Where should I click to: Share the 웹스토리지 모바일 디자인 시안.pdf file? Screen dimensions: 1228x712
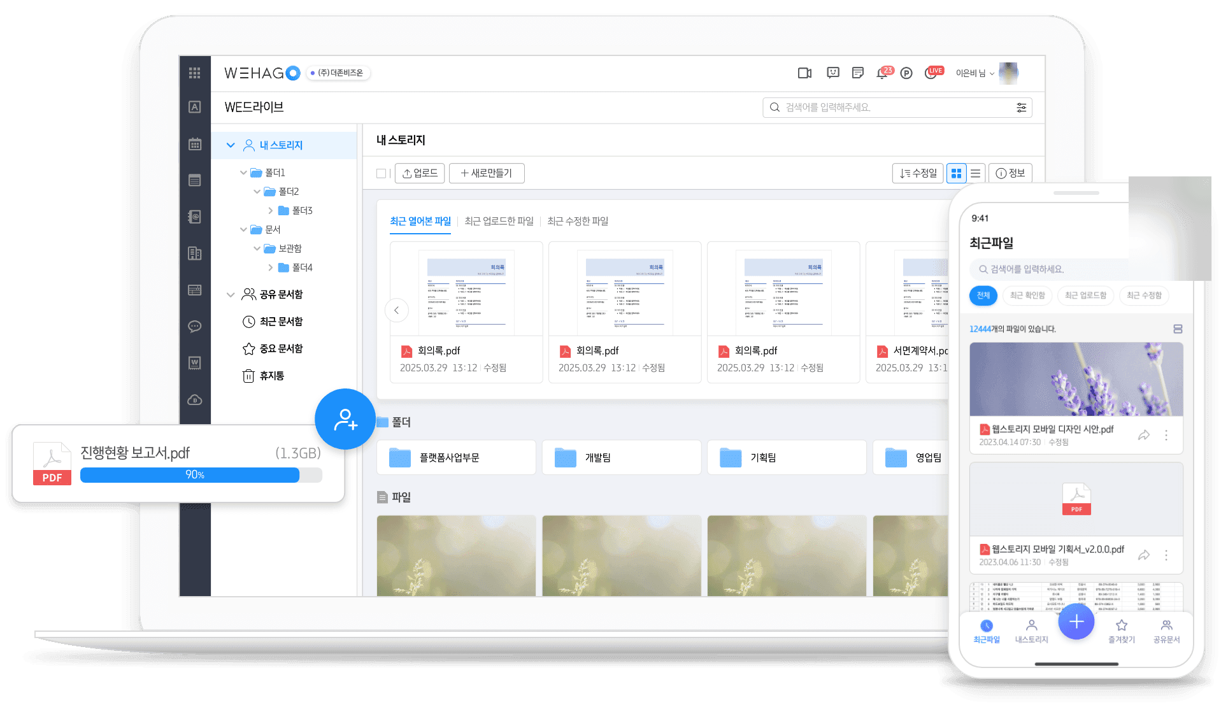point(1144,435)
